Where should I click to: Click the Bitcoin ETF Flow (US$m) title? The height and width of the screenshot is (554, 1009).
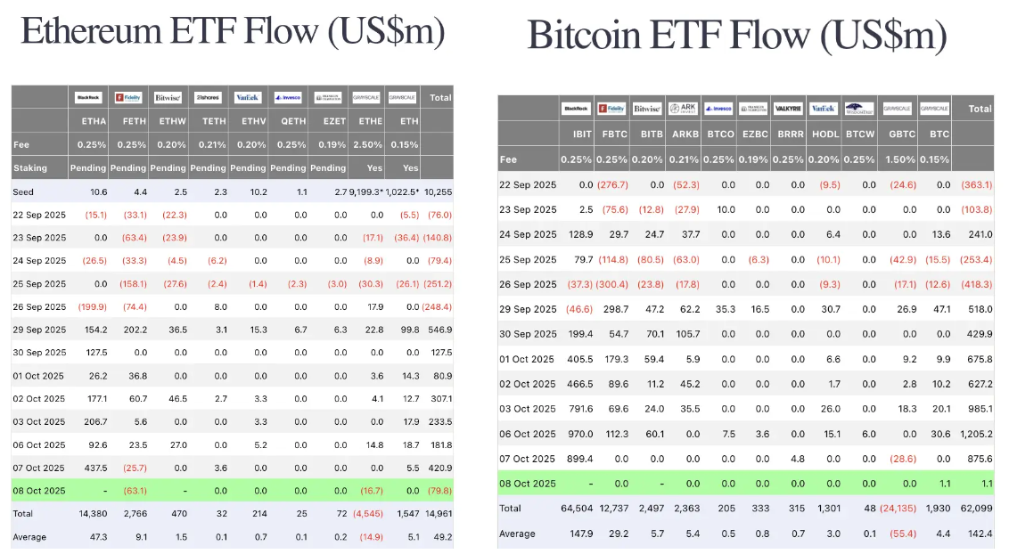(736, 36)
